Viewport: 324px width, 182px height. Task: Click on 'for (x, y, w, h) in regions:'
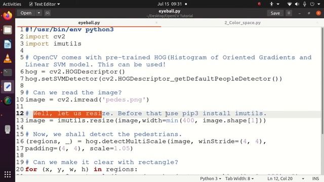[81, 169]
